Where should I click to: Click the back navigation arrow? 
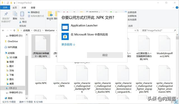click(x=3, y=30)
